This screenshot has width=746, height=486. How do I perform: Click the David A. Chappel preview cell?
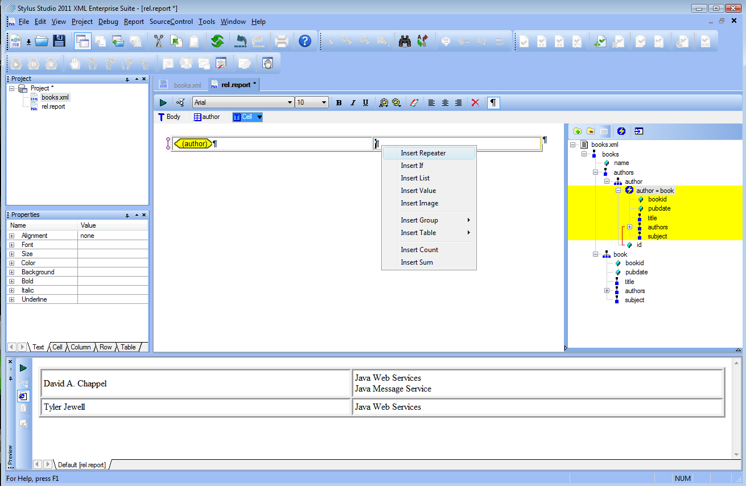[x=196, y=384]
